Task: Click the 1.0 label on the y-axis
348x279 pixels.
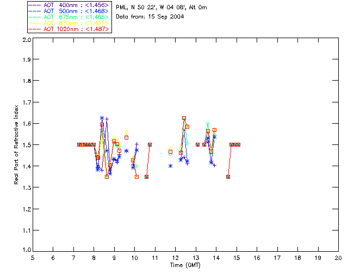Action: (27, 250)
